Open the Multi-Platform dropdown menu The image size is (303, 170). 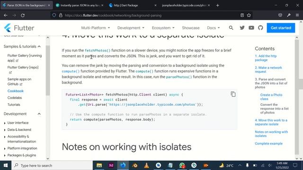coord(96,28)
